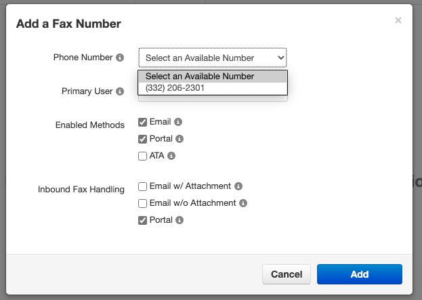
Task: Click info icon next to Enabled Methods Portal
Action: (180, 139)
